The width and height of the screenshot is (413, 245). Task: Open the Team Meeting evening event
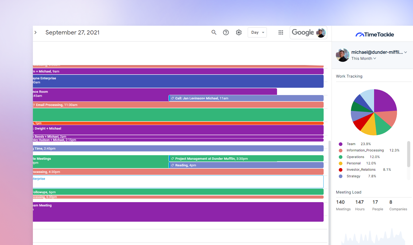point(178,212)
